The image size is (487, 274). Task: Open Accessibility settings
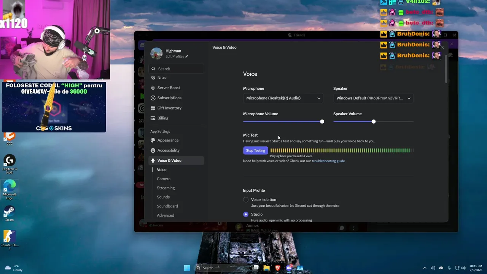(x=176, y=150)
